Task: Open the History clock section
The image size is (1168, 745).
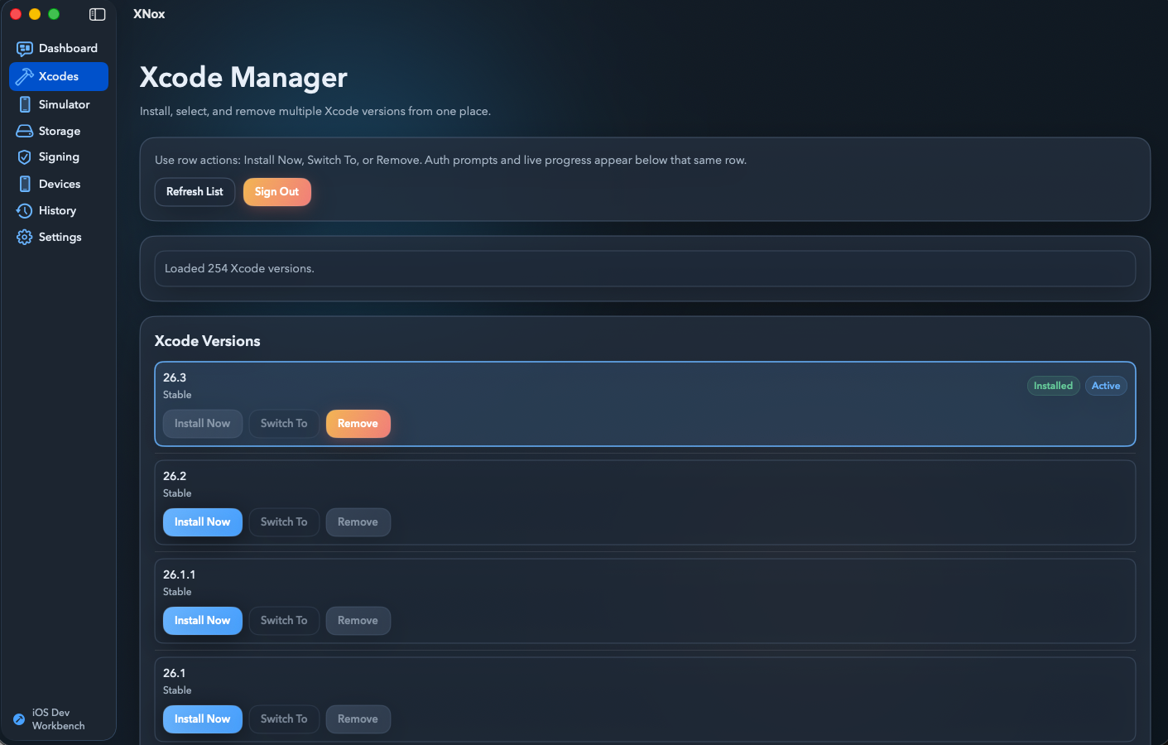Action: point(58,210)
